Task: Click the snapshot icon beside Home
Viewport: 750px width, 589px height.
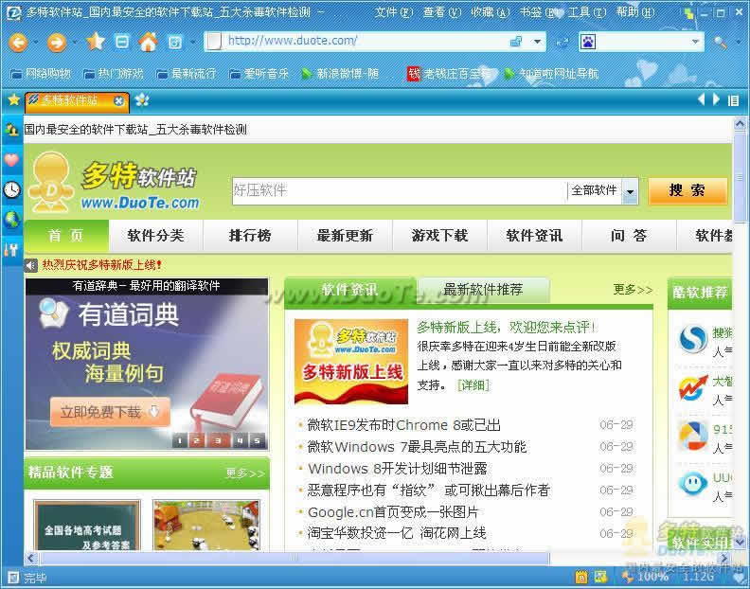Action: [174, 43]
